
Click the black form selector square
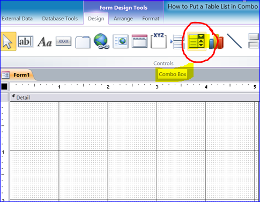click(x=4, y=87)
